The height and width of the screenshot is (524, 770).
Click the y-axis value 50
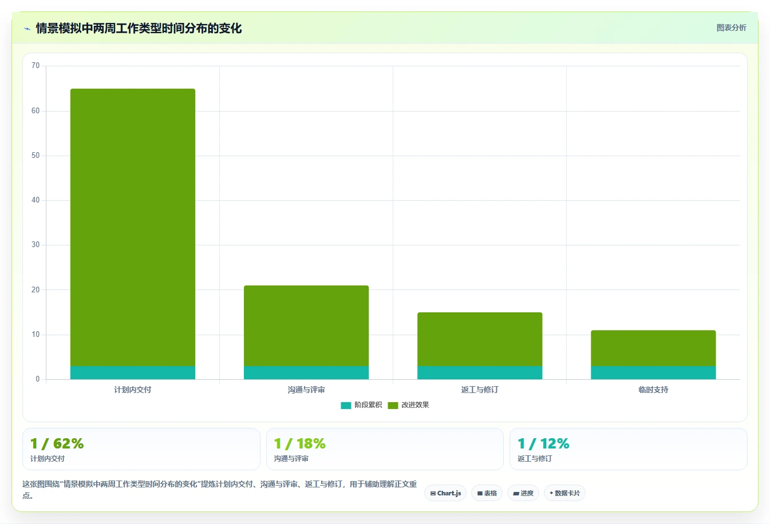pos(35,156)
